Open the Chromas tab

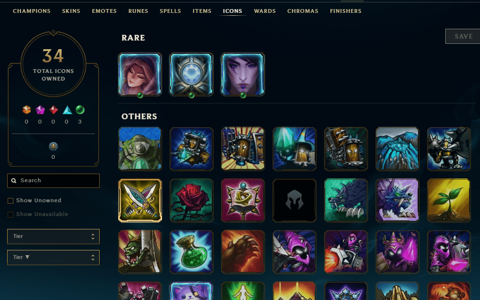303,11
